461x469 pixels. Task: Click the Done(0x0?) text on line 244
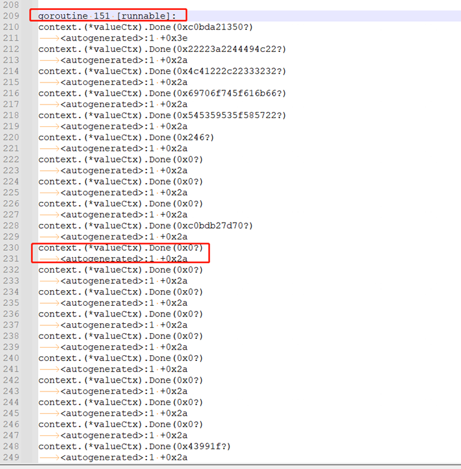pyautogui.click(x=121, y=403)
